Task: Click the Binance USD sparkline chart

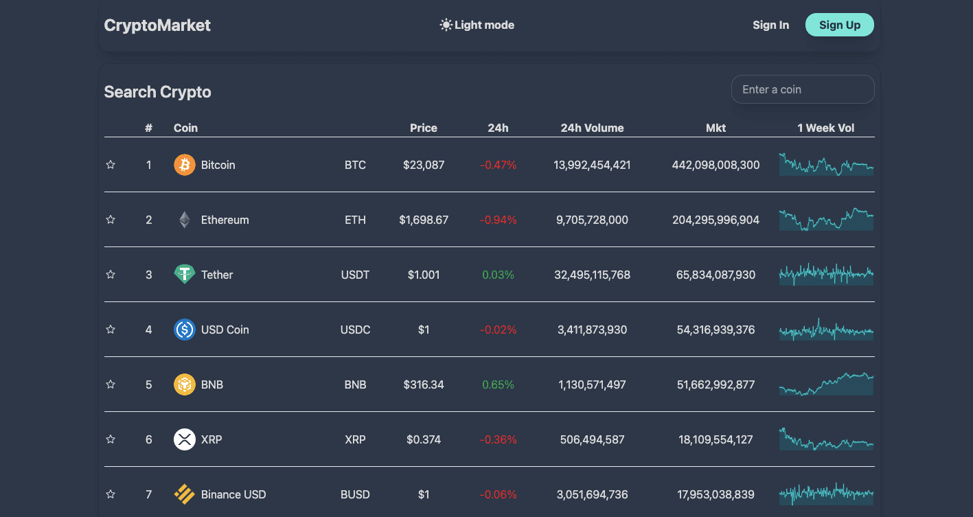Action: tap(826, 494)
